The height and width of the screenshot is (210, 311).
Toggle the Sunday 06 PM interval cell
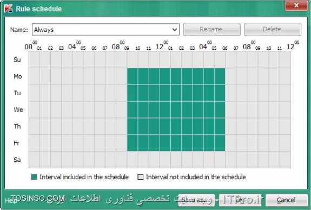click(x=230, y=60)
